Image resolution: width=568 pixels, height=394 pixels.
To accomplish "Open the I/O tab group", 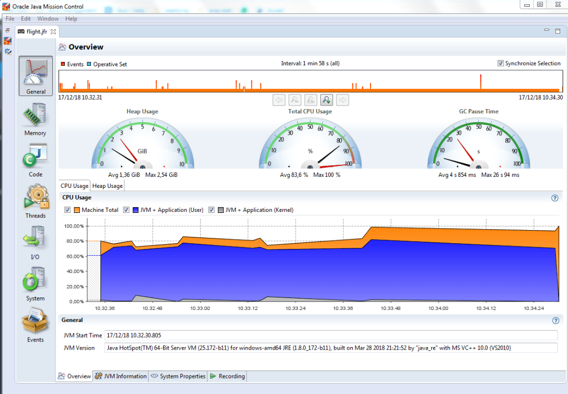I will [x=35, y=243].
